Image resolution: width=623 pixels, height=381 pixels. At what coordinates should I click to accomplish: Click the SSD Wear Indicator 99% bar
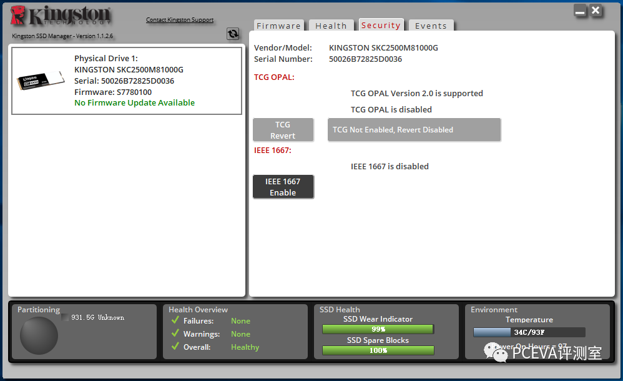(x=378, y=329)
